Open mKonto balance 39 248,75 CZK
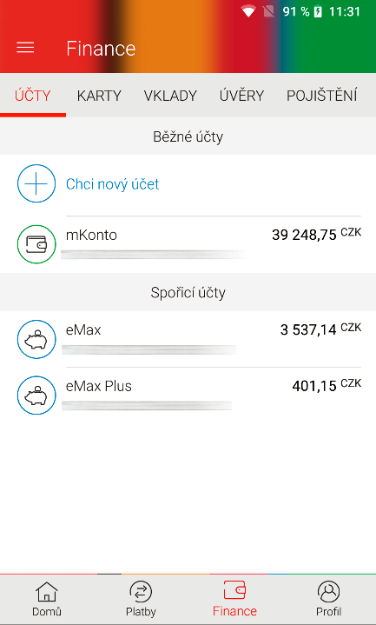376x625 pixels. pos(317,235)
